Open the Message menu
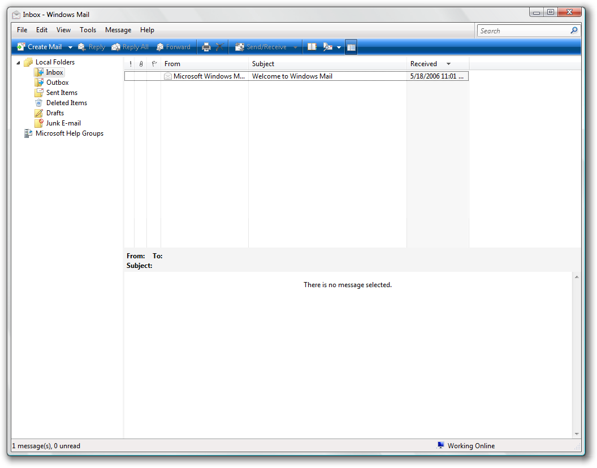This screenshot has height=468, width=597. pyautogui.click(x=118, y=30)
